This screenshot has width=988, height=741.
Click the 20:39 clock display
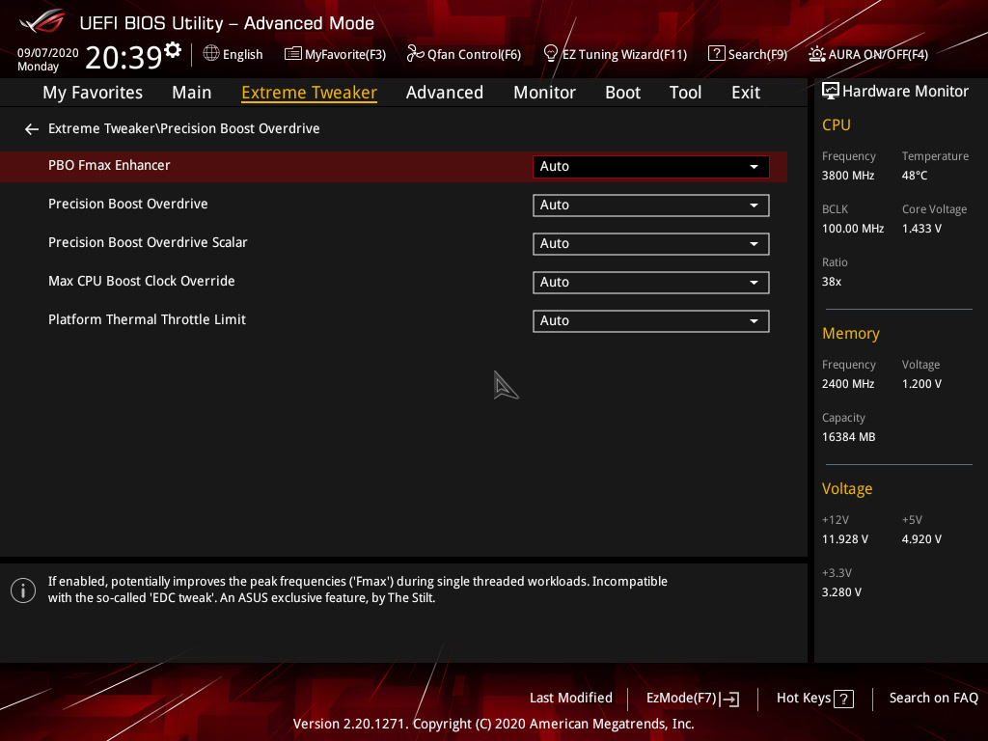point(123,57)
